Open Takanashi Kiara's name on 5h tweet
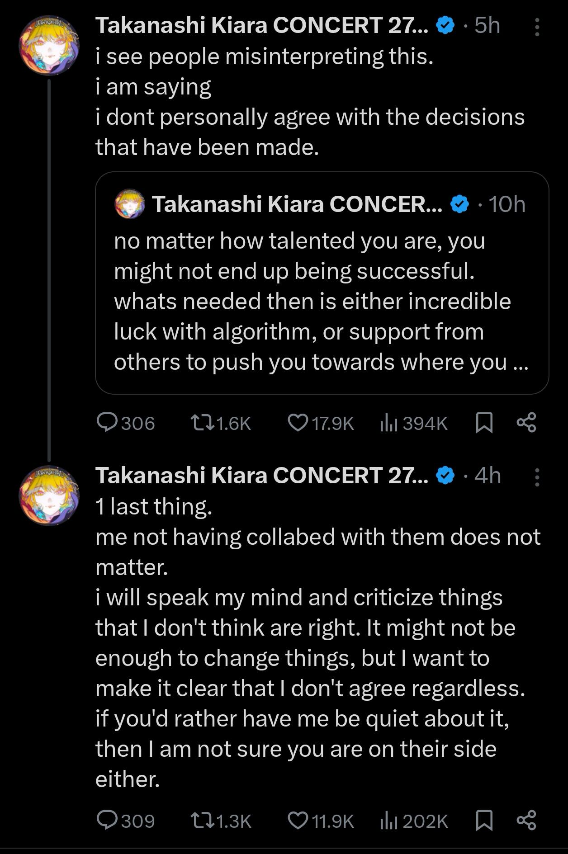Image resolution: width=568 pixels, height=854 pixels. (261, 25)
